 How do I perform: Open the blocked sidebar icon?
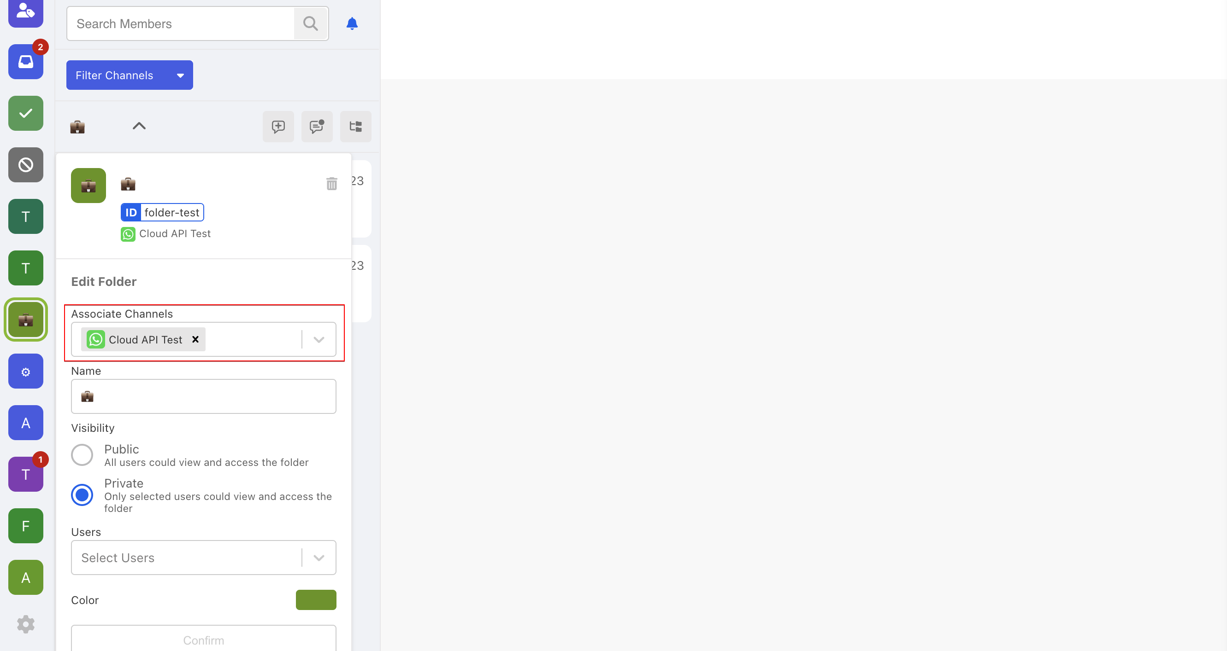click(26, 165)
